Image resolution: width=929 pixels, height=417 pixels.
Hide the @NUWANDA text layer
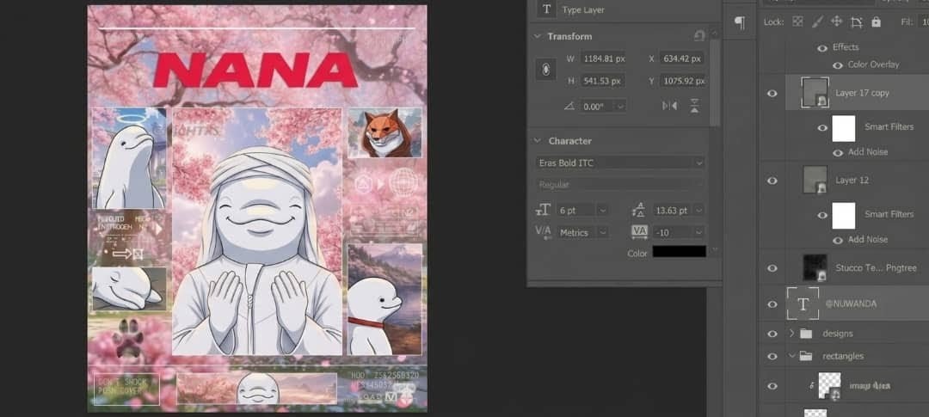772,304
